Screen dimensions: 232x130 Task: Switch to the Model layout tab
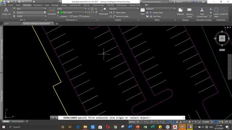click(x=6, y=121)
